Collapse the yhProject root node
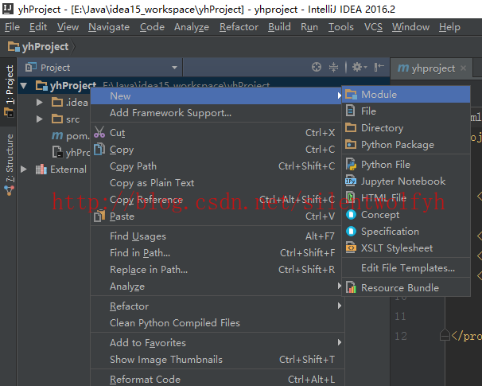The image size is (482, 386). point(25,86)
